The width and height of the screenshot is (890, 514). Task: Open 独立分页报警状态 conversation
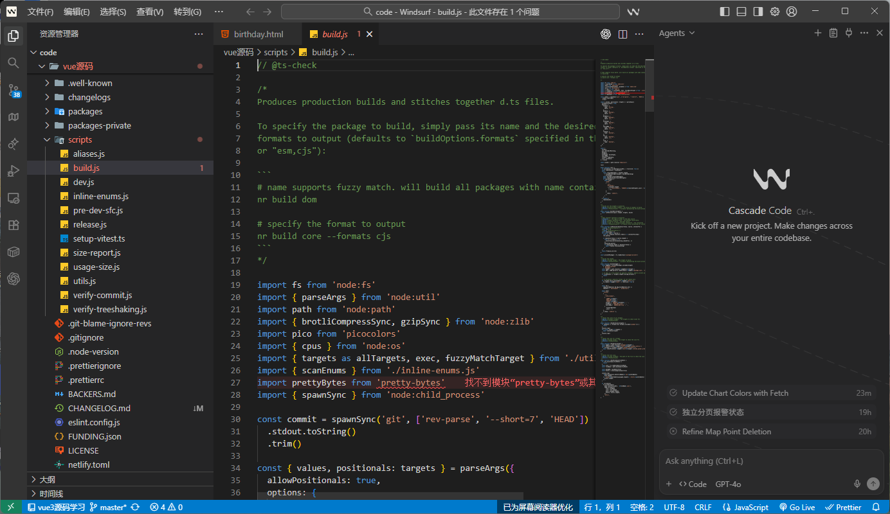coord(771,412)
